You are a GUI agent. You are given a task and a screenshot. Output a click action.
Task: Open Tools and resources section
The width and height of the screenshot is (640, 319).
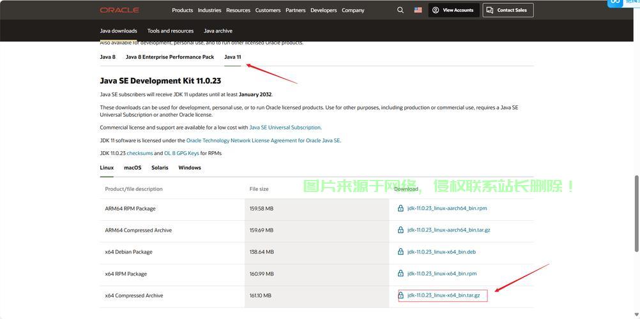coord(170,31)
